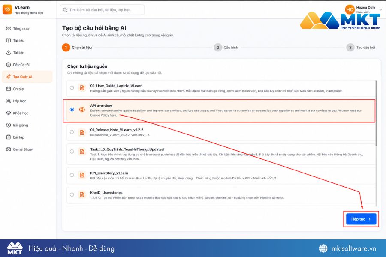
Task: Open the Lớp học people icon
Action: coord(9,101)
